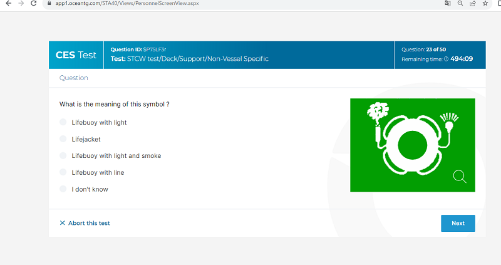Enlarge the symbol image with magnifier icon
The image size is (501, 265).
pyautogui.click(x=460, y=177)
